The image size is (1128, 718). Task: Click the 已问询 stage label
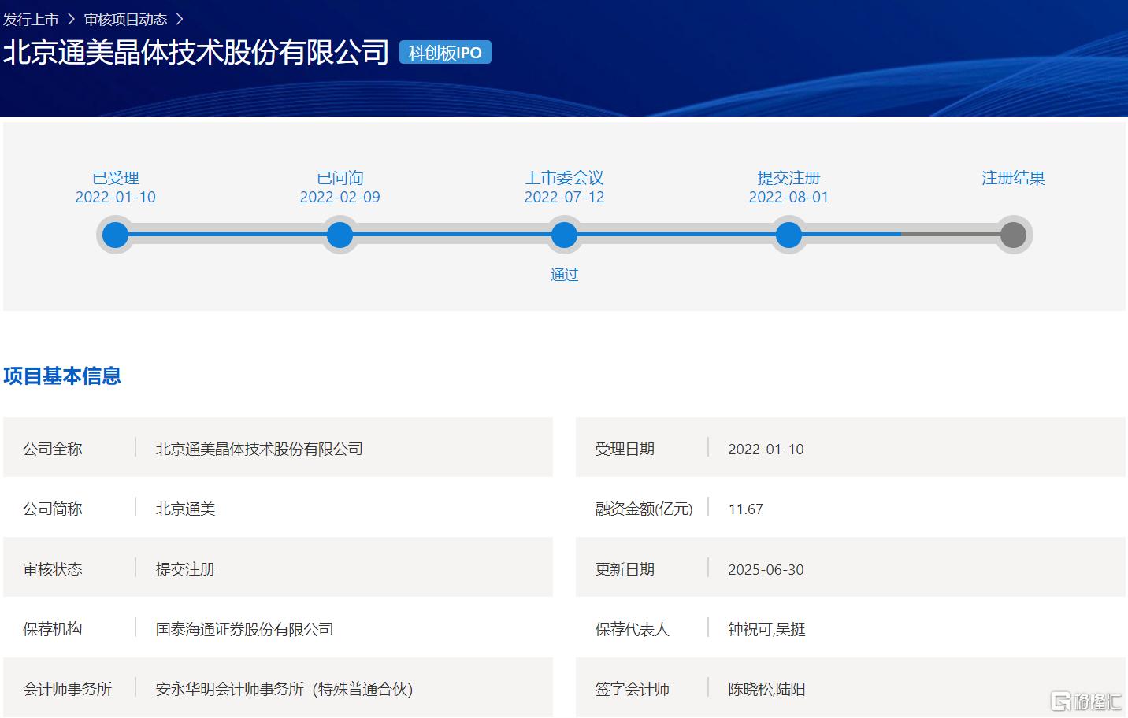coord(340,178)
